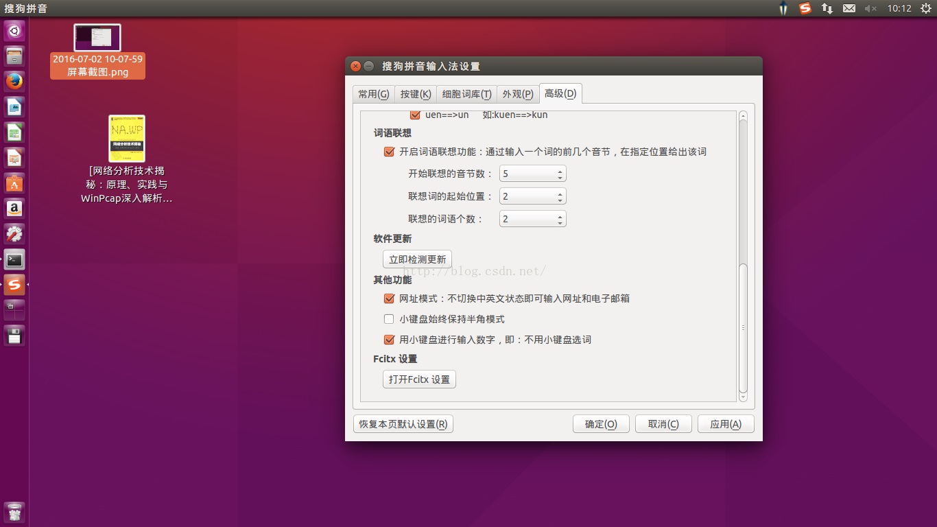Select the 网络分析技术揭秘 PDF desktop file
The height and width of the screenshot is (527, 937).
tap(127, 159)
